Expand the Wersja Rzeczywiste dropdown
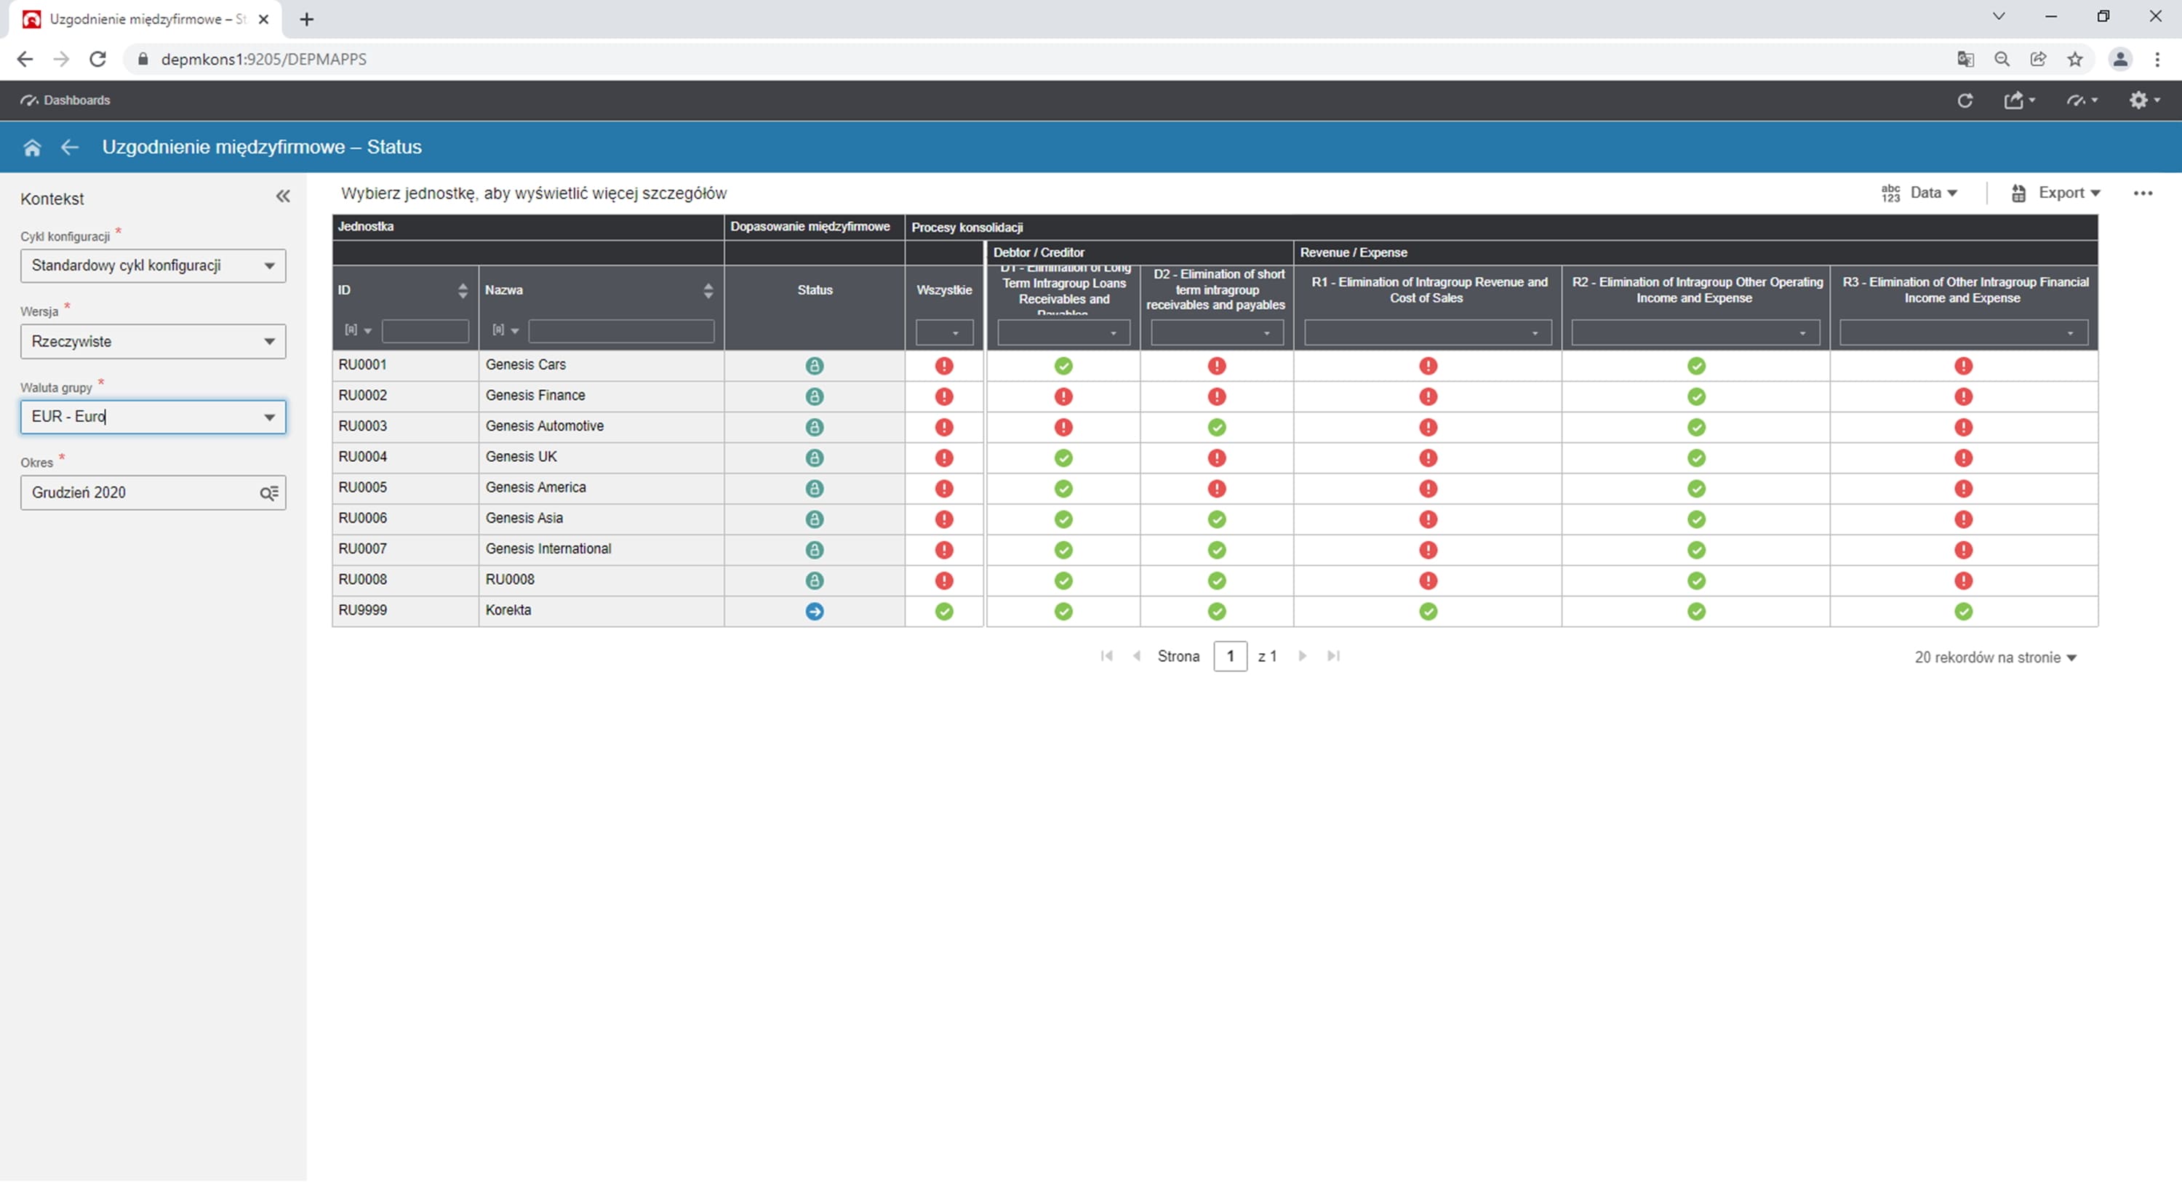The width and height of the screenshot is (2182, 1182). point(153,341)
